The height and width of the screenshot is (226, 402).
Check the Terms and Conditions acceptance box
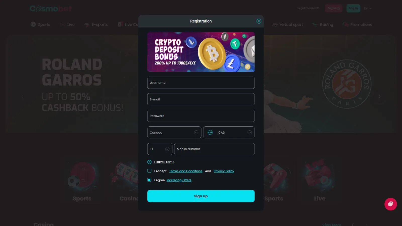149,171
